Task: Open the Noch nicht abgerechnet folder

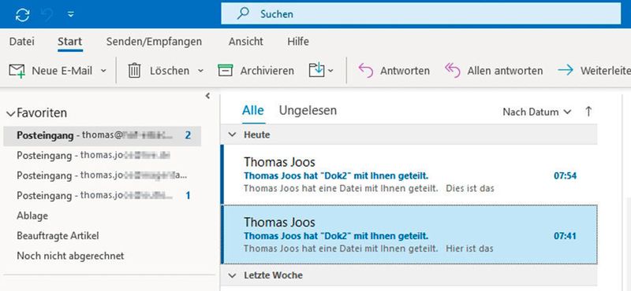Action: [70, 256]
